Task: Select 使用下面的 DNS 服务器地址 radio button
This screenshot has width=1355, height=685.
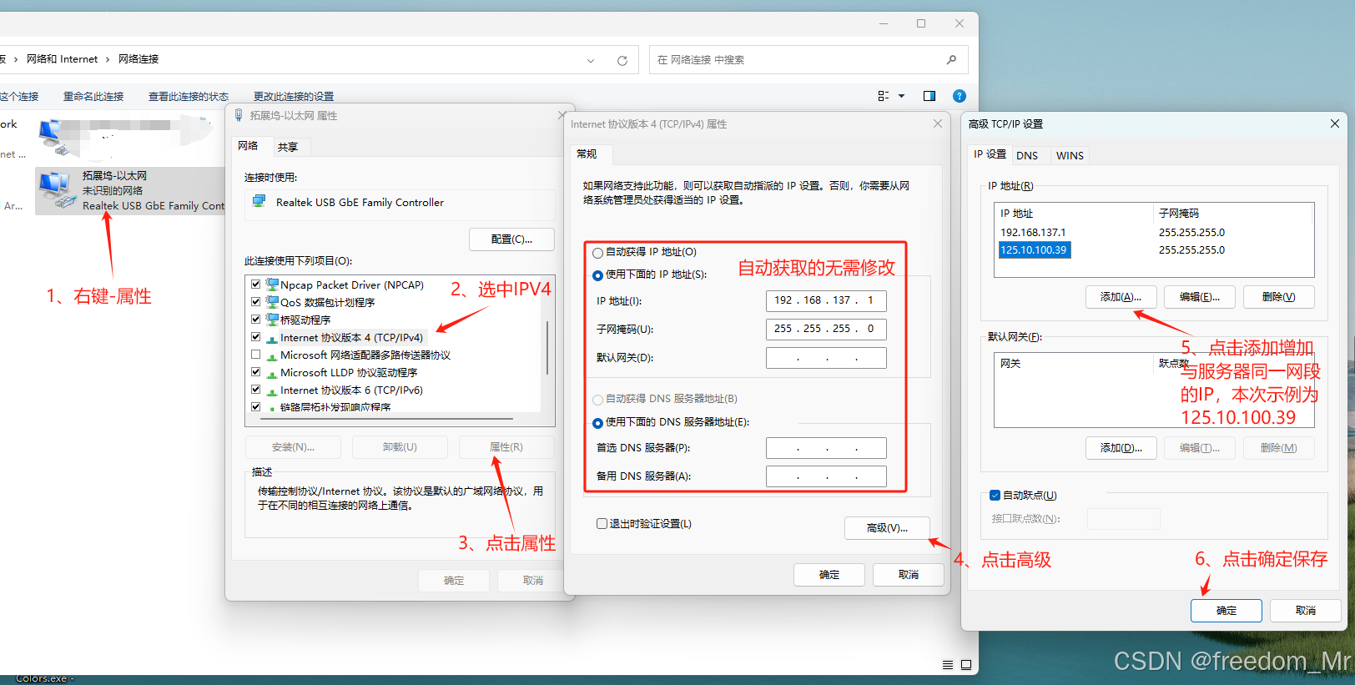Action: [597, 423]
